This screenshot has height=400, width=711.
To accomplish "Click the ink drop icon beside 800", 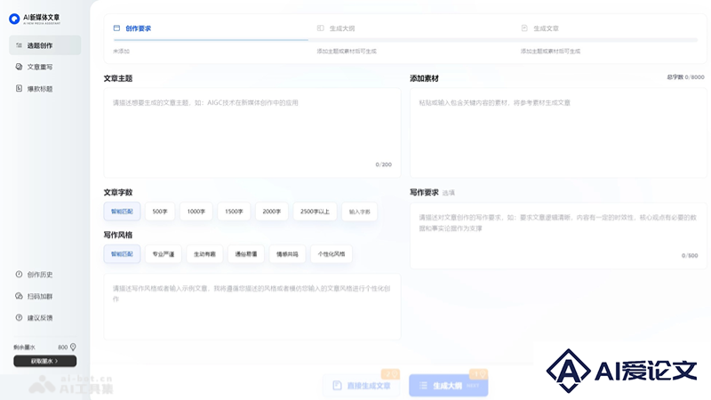I will tap(73, 347).
